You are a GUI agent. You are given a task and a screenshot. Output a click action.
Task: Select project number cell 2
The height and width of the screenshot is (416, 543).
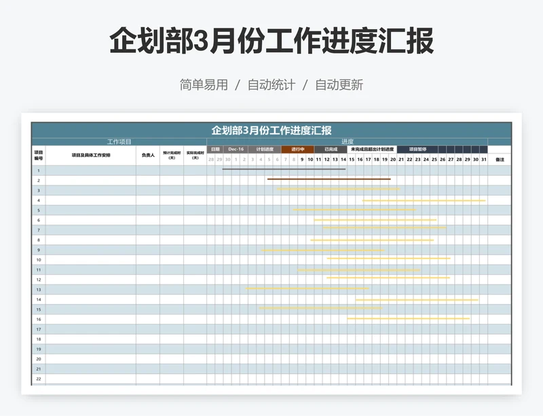[39, 181]
